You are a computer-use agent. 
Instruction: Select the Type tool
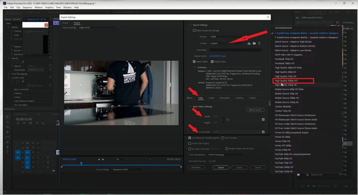pyautogui.click(x=7, y=152)
